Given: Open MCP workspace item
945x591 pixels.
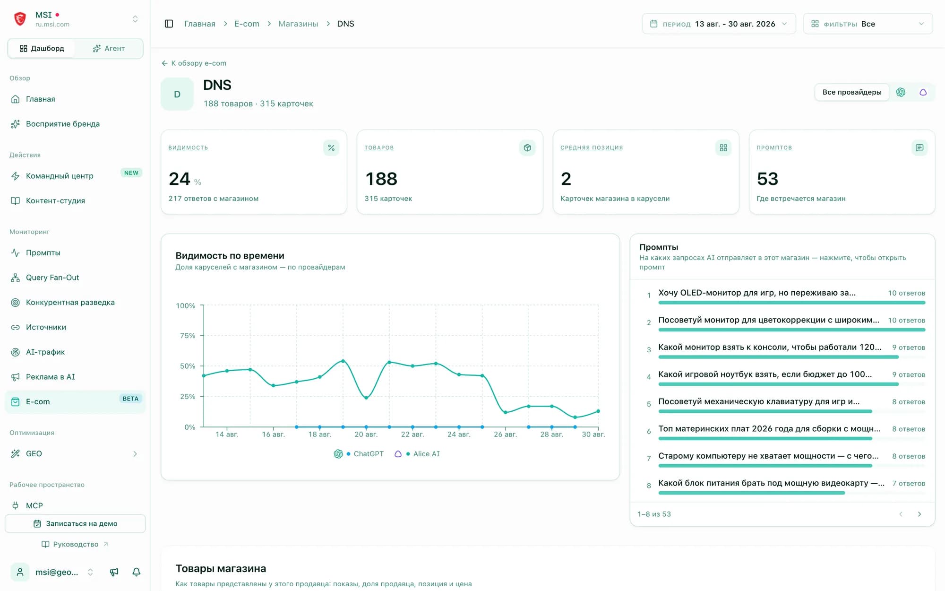Looking at the screenshot, I should 76,505.
